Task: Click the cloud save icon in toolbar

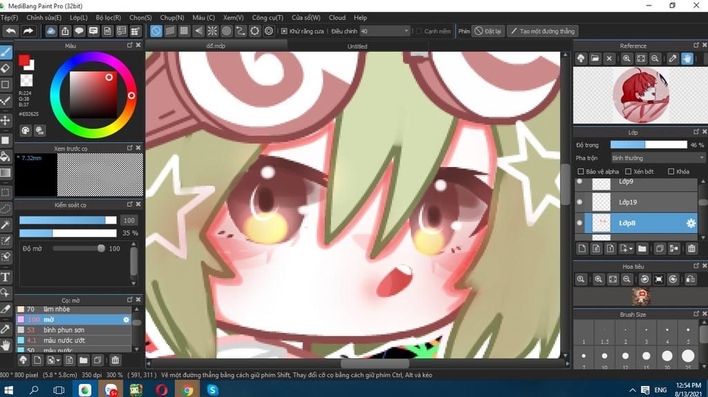Action: point(51,31)
